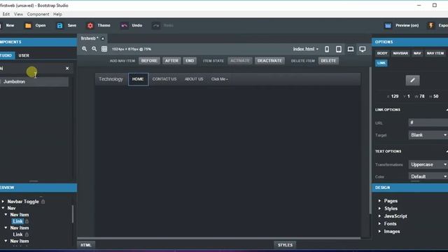Open the Styles bottom panel

285,245
